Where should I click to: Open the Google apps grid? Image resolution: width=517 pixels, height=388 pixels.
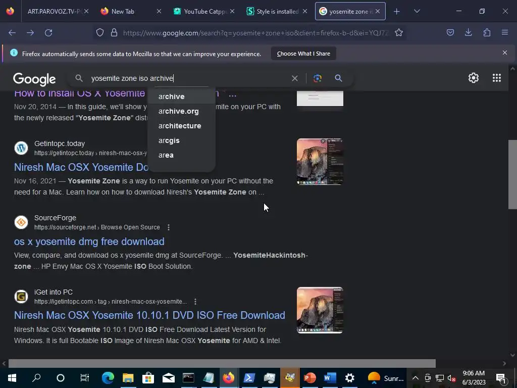497,78
